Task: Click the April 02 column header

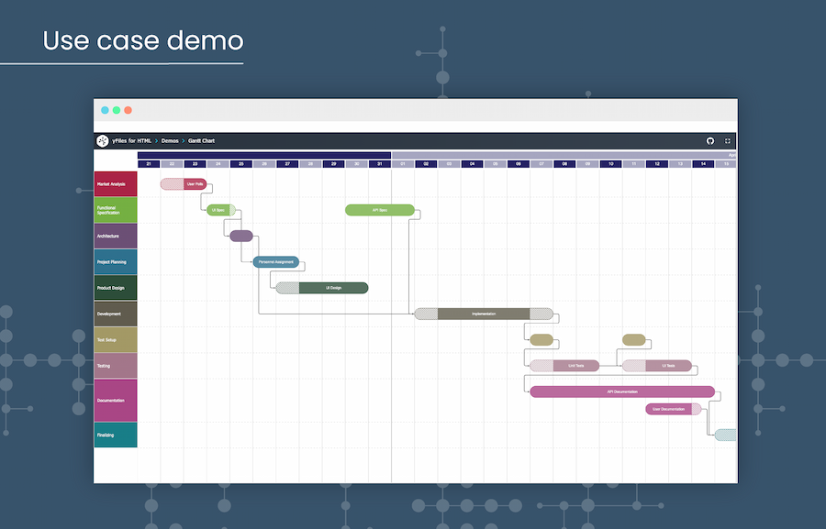Action: click(425, 164)
